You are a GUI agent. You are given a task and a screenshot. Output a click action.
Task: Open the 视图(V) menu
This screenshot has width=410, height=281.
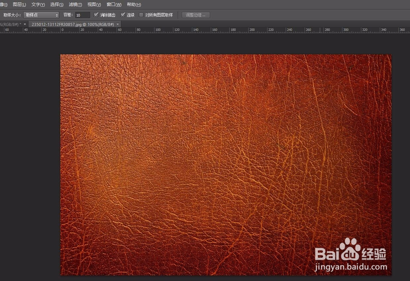point(94,5)
